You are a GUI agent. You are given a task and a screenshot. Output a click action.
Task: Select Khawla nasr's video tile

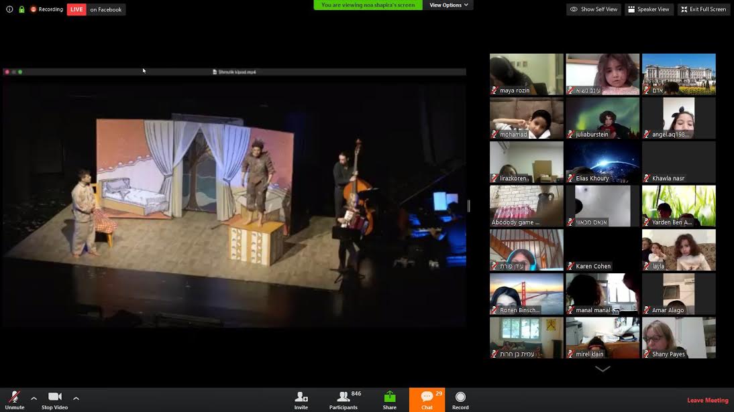click(x=679, y=162)
